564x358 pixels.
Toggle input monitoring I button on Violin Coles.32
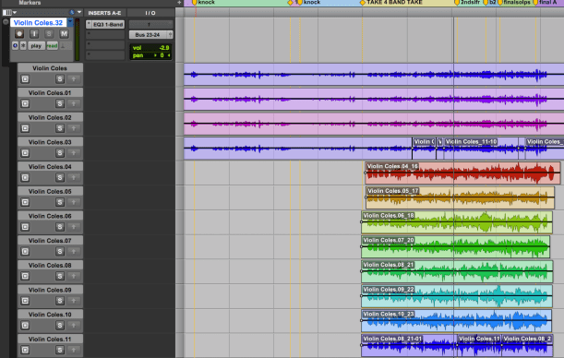(34, 34)
